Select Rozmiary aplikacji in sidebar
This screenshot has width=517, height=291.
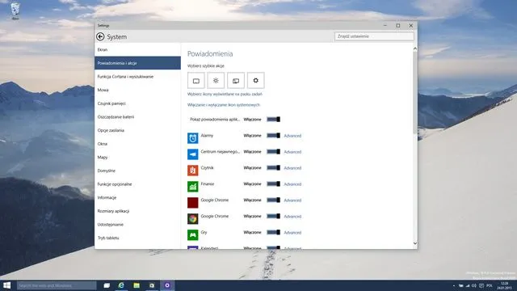coord(137,211)
